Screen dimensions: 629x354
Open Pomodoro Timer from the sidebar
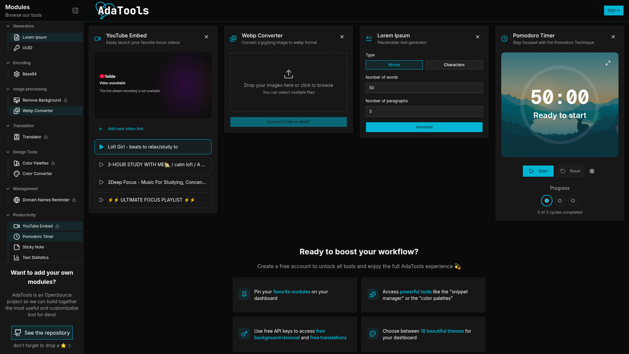[46, 237]
